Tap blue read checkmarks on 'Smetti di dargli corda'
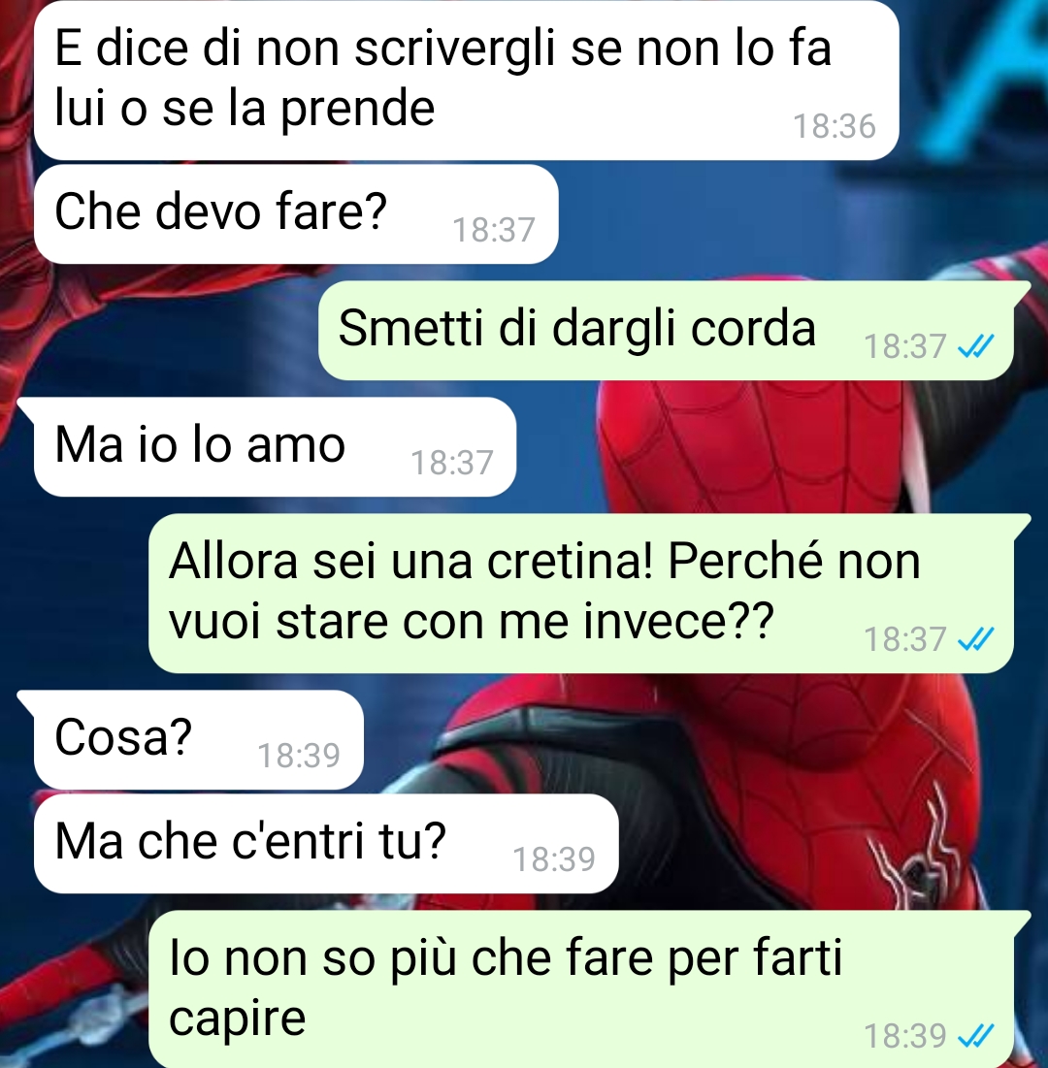This screenshot has height=1068, width=1048. coord(976,346)
